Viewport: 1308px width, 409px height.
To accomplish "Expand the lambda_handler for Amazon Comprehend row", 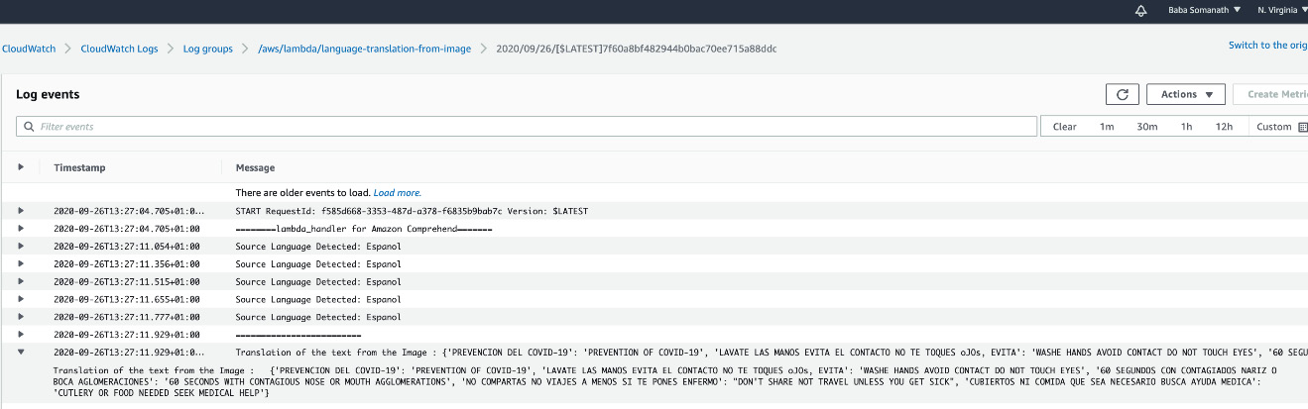I will [x=21, y=229].
